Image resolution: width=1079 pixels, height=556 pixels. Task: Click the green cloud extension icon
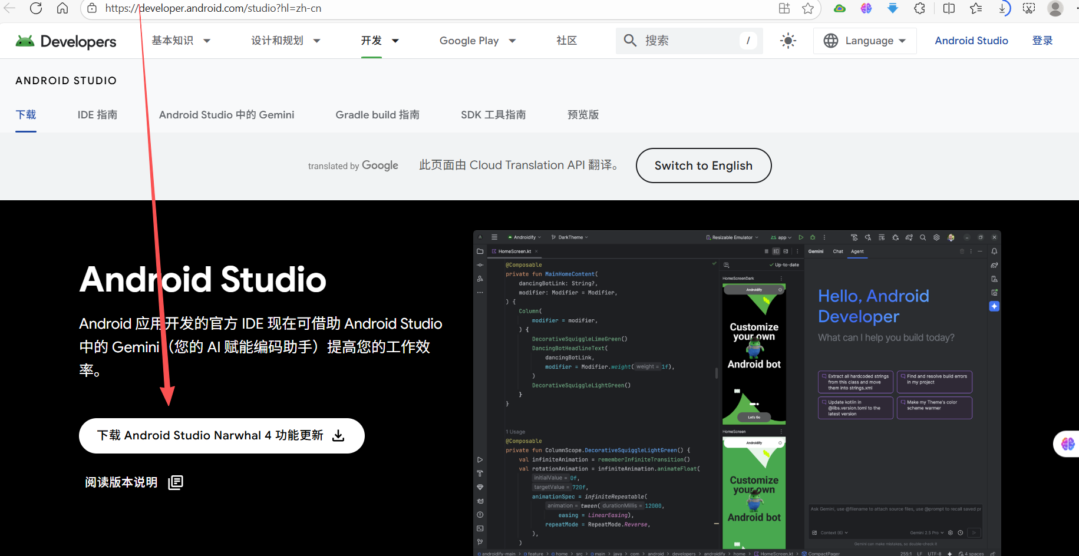click(x=840, y=8)
